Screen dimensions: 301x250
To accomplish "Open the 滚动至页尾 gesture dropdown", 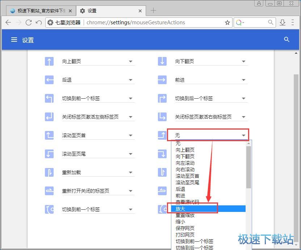I will pyautogui.click(x=98, y=154).
